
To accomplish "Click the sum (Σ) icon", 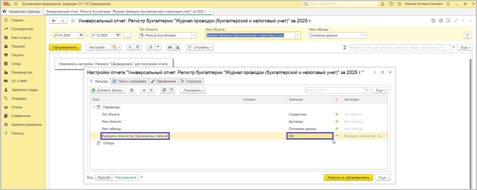I will coord(345,47).
